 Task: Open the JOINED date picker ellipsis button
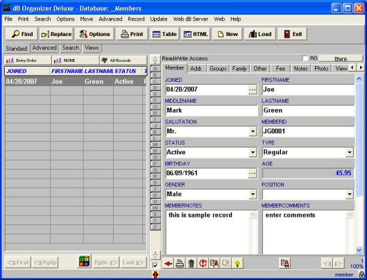(x=252, y=90)
